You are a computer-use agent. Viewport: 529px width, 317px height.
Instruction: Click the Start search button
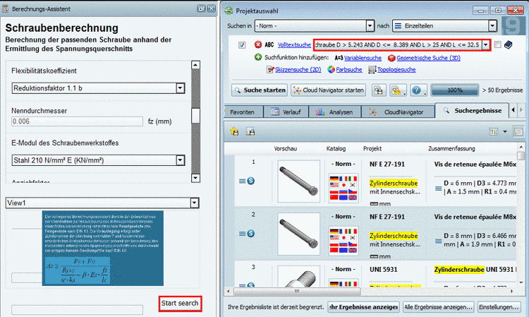click(180, 303)
